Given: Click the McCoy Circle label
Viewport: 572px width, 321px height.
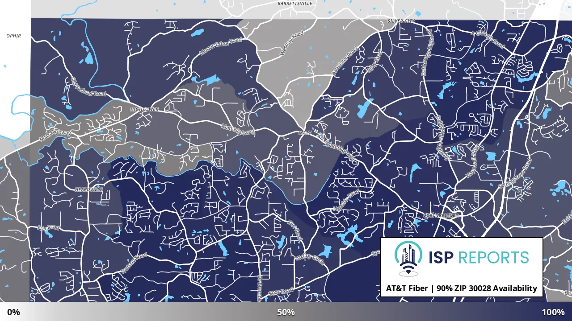Looking at the screenshot, I should coord(310,259).
